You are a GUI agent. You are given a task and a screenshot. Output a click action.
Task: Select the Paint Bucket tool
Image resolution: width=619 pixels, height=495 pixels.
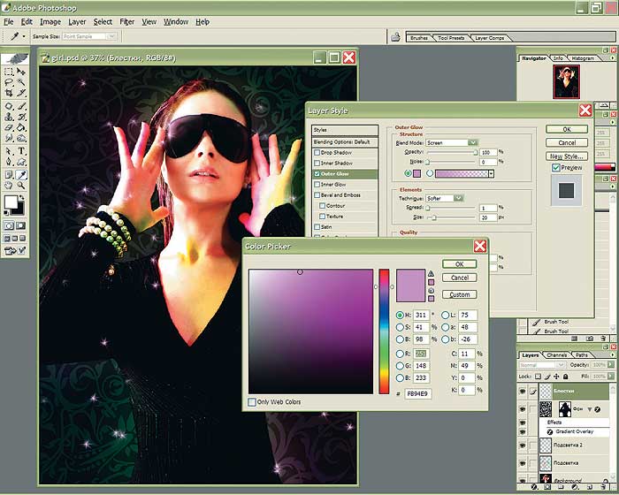(x=21, y=127)
